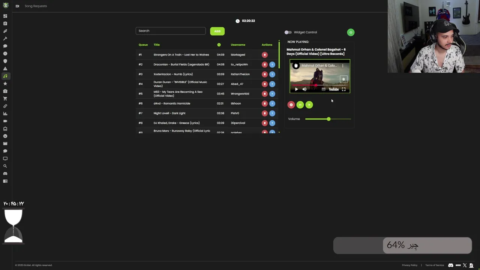This screenshot has height=270, width=480.
Task: Open the Kick logo link in footer
Action: [x=458, y=265]
